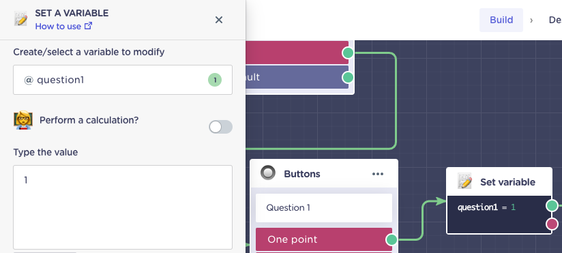Select the @ question1 variable field
Screen dimensions: 562x253
123,80
